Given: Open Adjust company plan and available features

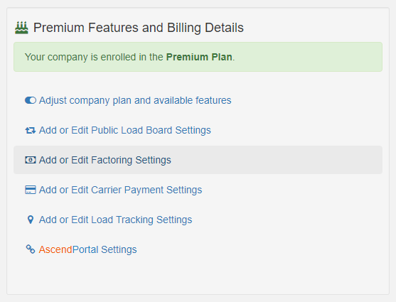Looking at the screenshot, I should tap(135, 100).
